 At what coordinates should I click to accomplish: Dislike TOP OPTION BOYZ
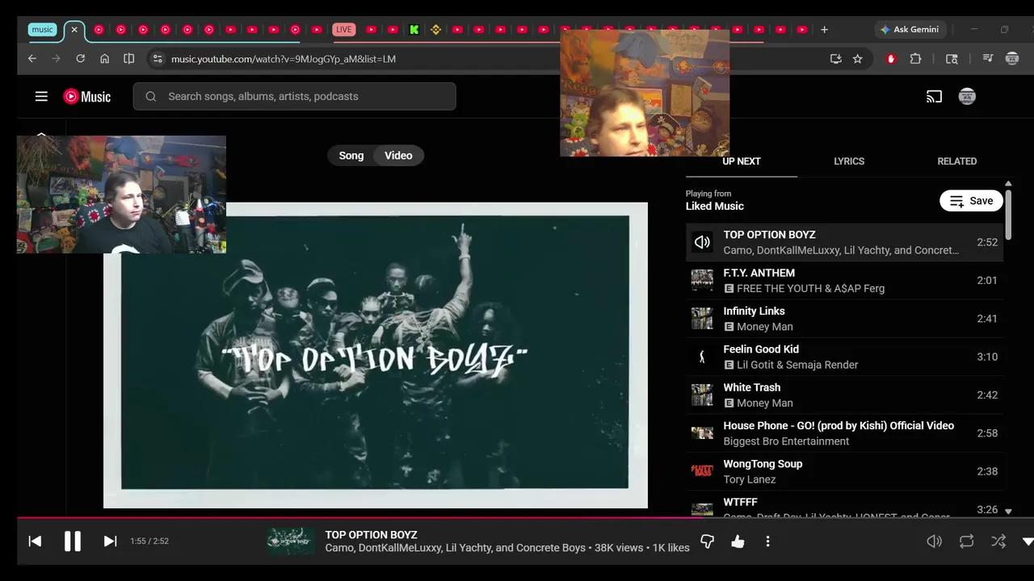click(x=707, y=541)
